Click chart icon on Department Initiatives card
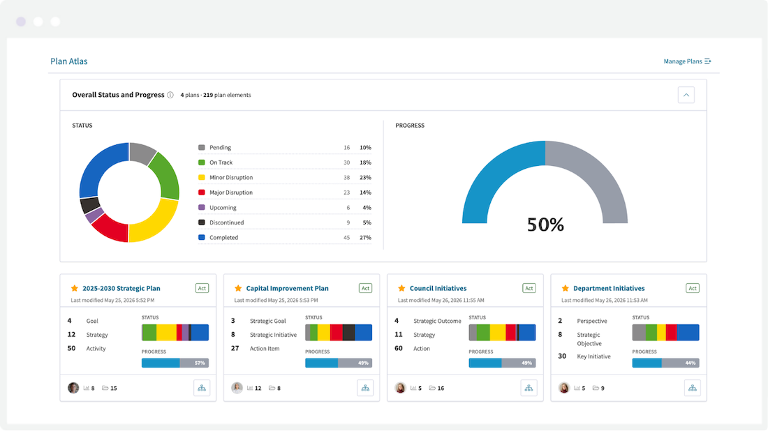This screenshot has width=768, height=431. [577, 388]
